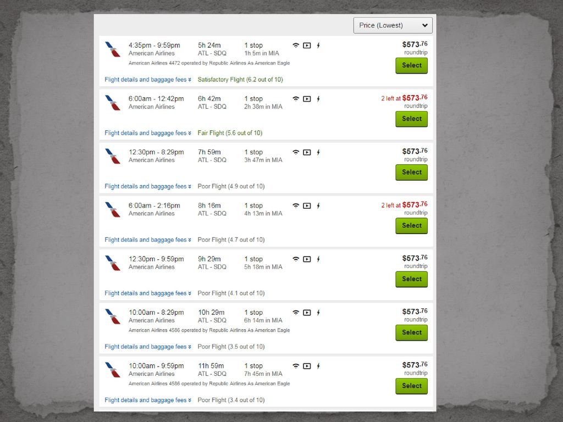The width and height of the screenshot is (563, 422).
Task: Click the power outlet icon on the 10:00am - 8:29pm flight
Action: point(318,313)
